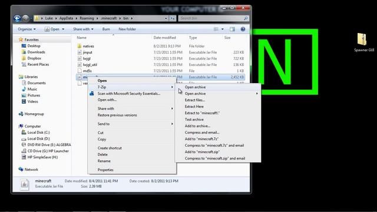Choose Extract Here in 7-Zip submenu
The image size is (377, 212).
(x=194, y=107)
